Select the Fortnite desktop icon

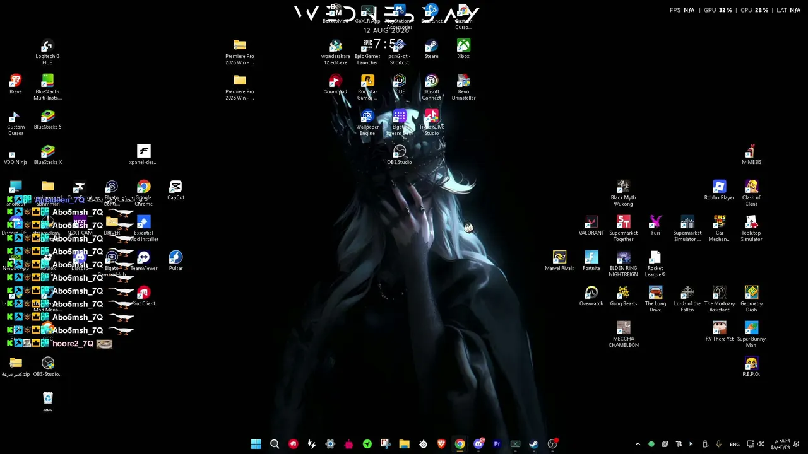pos(591,261)
